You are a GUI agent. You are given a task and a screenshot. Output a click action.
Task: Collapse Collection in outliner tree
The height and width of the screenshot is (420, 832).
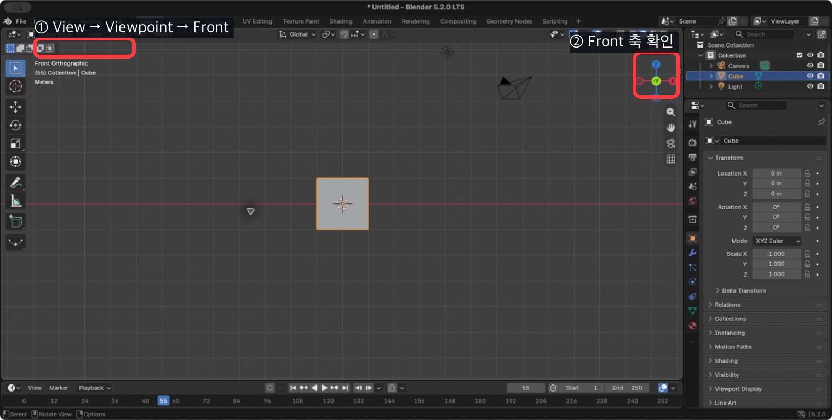point(701,55)
